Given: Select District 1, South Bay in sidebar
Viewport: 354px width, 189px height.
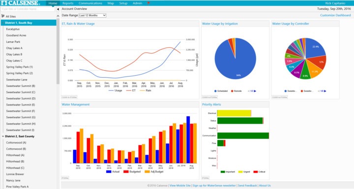Looking at the screenshot, I should 29,23.
